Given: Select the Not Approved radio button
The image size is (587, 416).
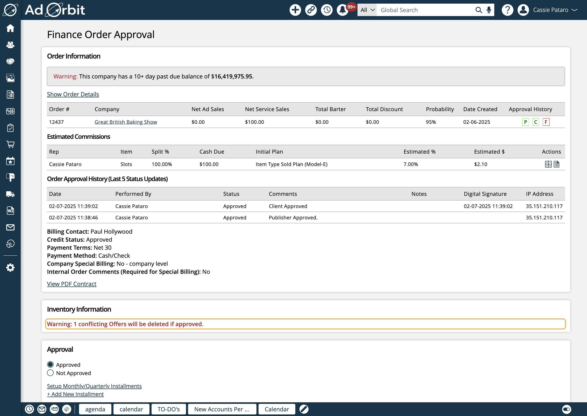Looking at the screenshot, I should (51, 373).
